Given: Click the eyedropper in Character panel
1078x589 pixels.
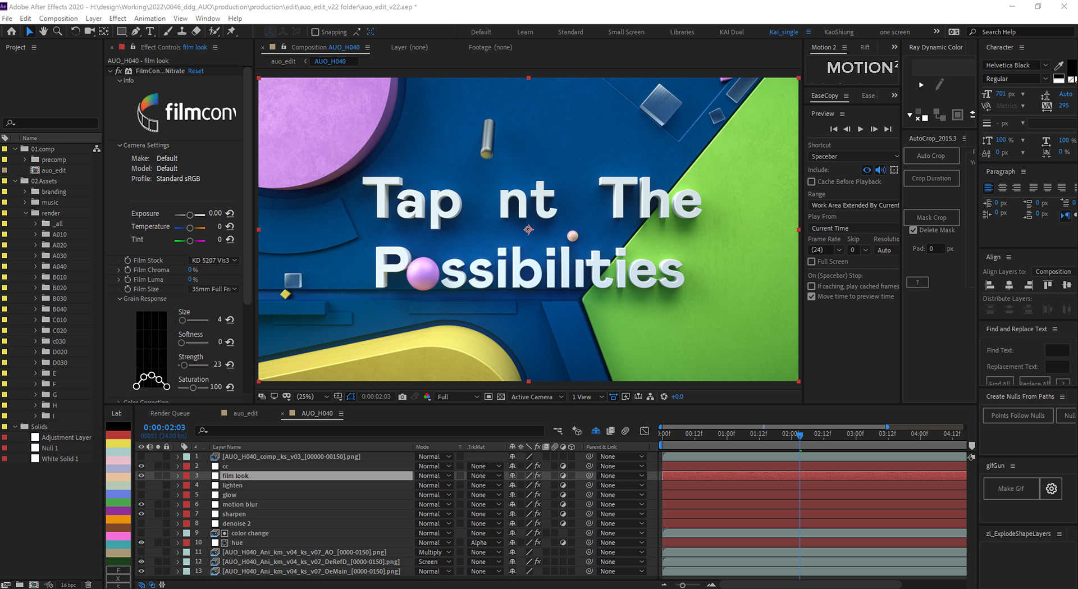Looking at the screenshot, I should point(1059,65).
